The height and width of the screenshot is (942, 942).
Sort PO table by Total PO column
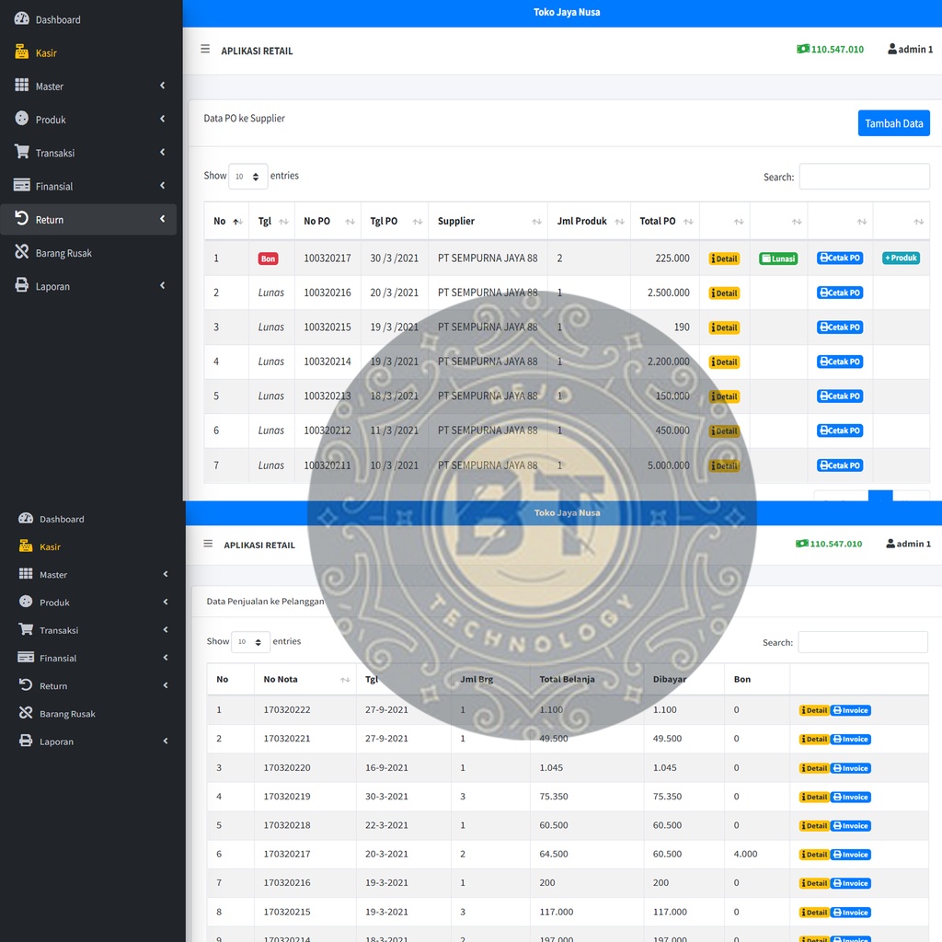point(664,221)
